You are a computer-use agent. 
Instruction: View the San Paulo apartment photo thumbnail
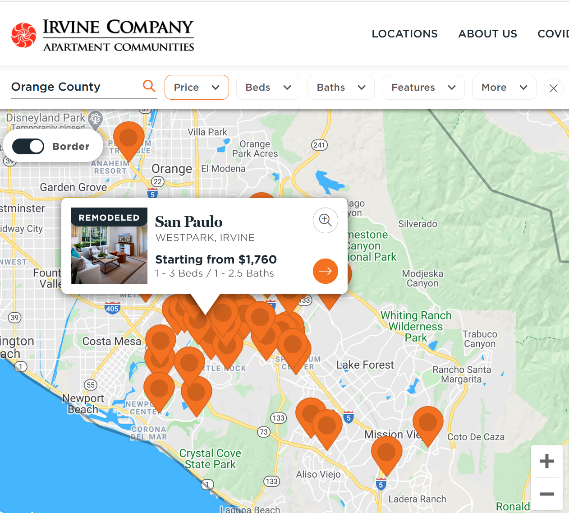pyautogui.click(x=109, y=245)
